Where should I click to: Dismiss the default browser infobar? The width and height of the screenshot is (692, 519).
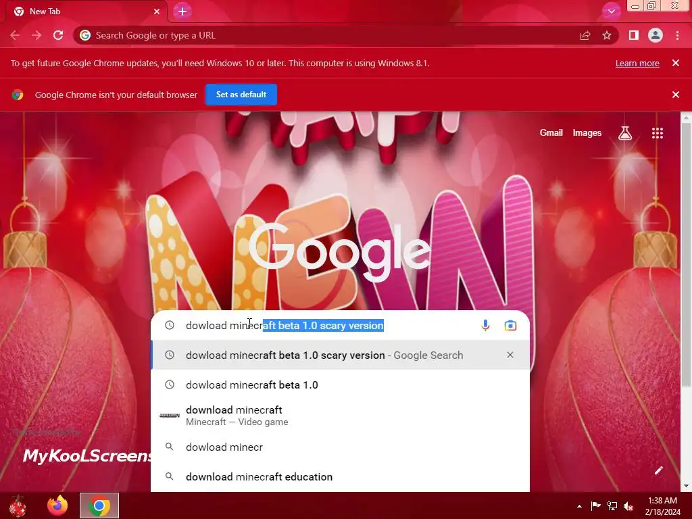coord(676,95)
